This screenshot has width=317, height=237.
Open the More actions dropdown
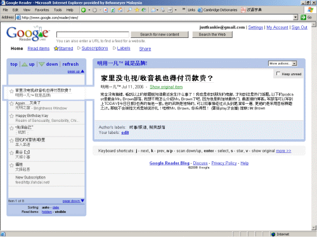click(x=283, y=63)
